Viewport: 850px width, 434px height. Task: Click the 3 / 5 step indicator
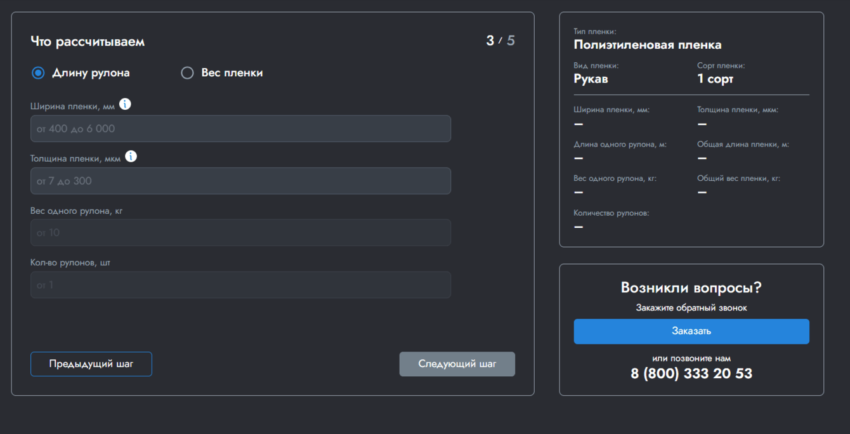[x=500, y=41]
